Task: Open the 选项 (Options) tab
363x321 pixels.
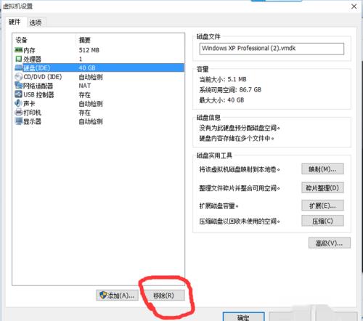Action: point(36,23)
